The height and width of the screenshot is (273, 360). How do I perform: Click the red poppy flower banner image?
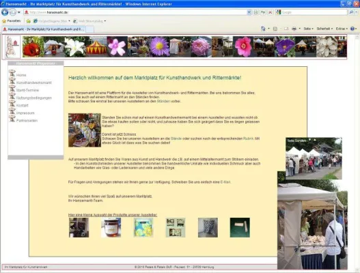(x=33, y=46)
